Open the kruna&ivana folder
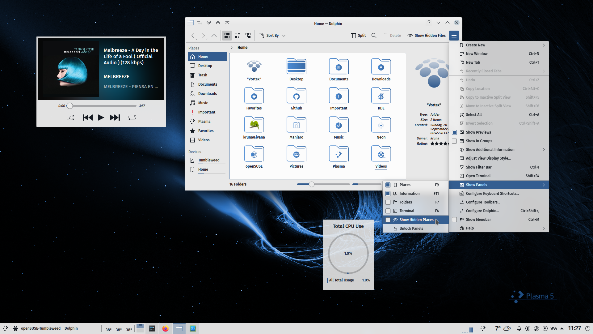Screen dimensions: 593x334 [254, 128]
